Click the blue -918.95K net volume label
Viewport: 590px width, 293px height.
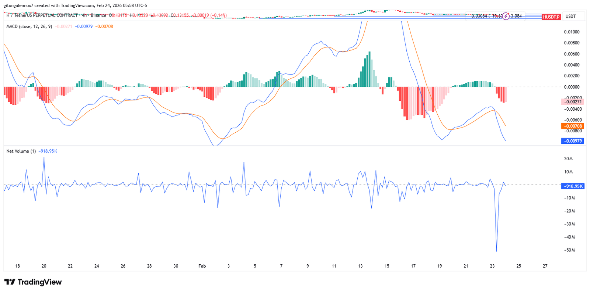click(x=572, y=186)
